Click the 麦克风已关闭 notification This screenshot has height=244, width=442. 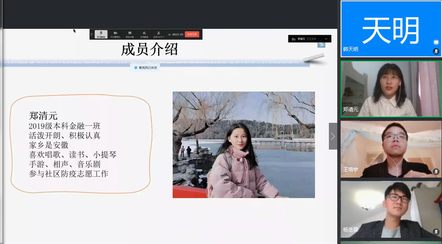(145, 67)
